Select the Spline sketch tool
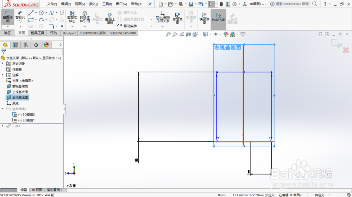The image size is (352, 197). tap(51, 13)
